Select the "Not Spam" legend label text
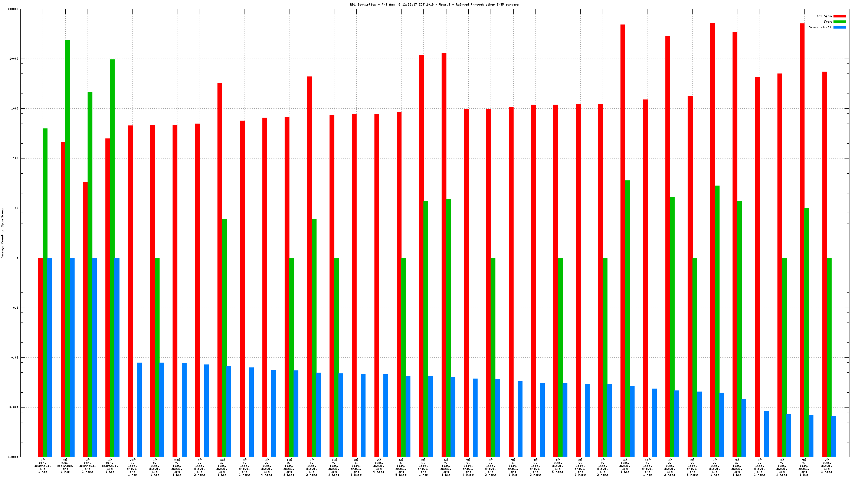This screenshot has width=855, height=481. (x=824, y=16)
